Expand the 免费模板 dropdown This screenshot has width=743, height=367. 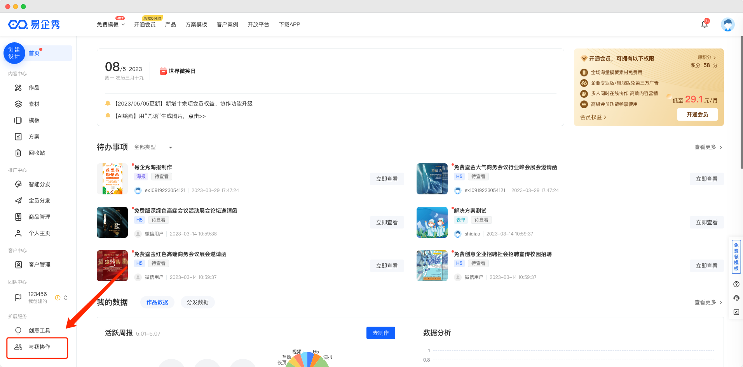111,24
